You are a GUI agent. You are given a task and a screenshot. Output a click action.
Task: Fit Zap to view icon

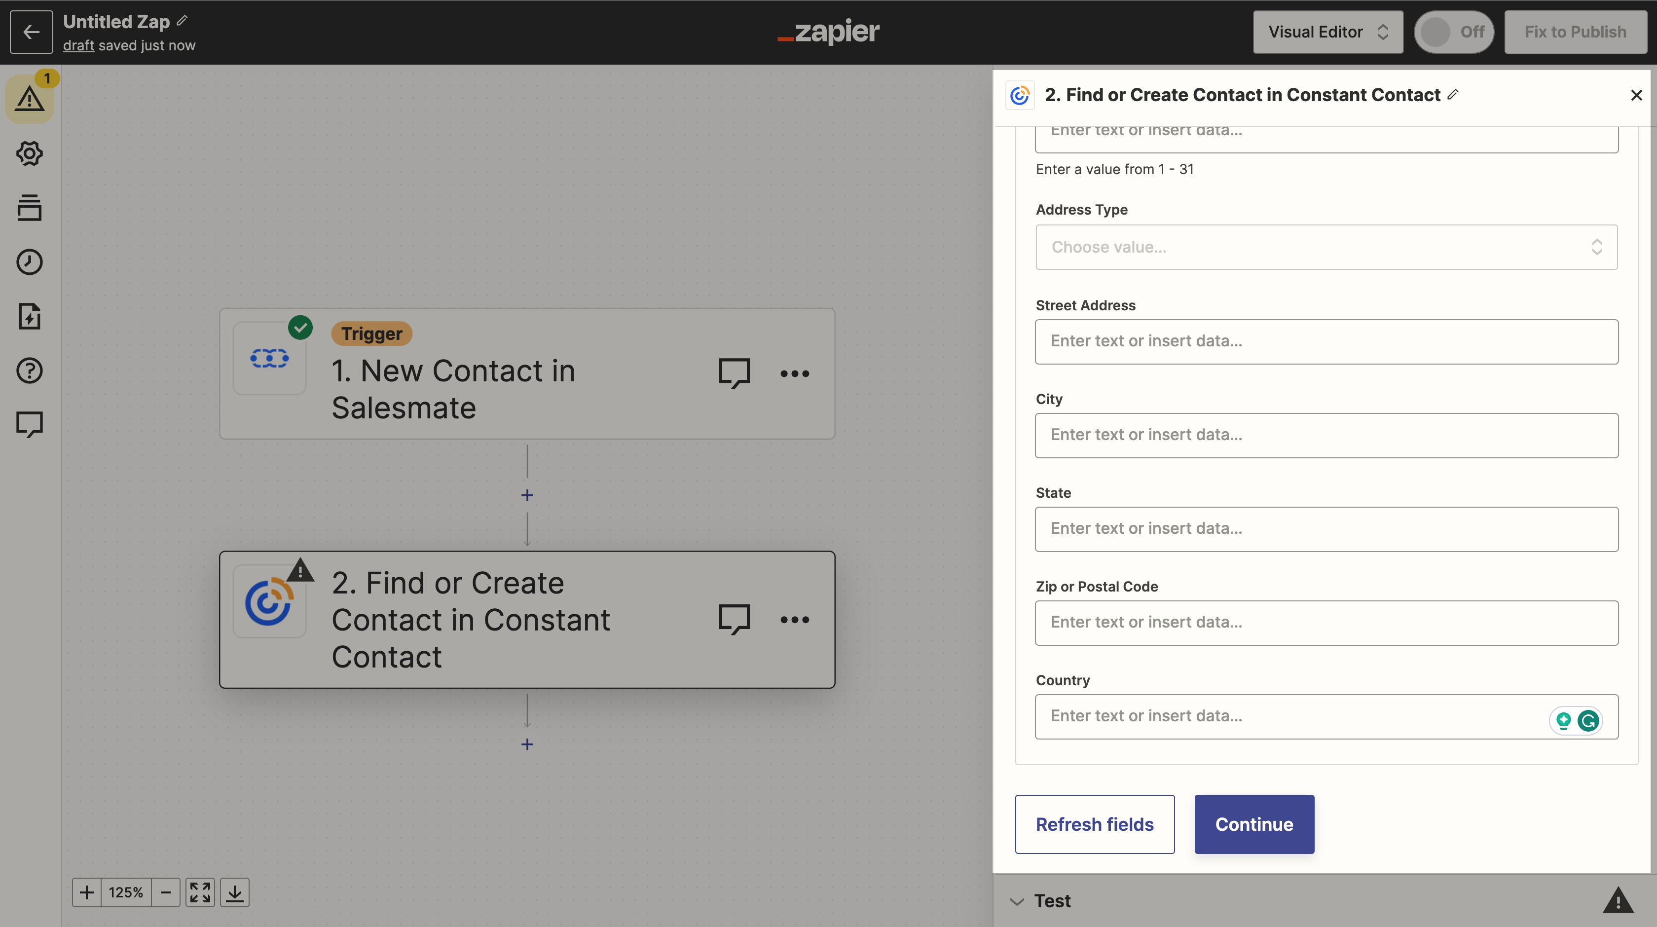point(200,892)
